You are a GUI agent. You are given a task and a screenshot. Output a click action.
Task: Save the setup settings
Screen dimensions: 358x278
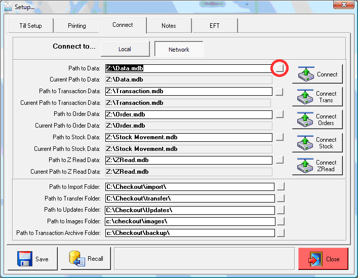click(33, 259)
